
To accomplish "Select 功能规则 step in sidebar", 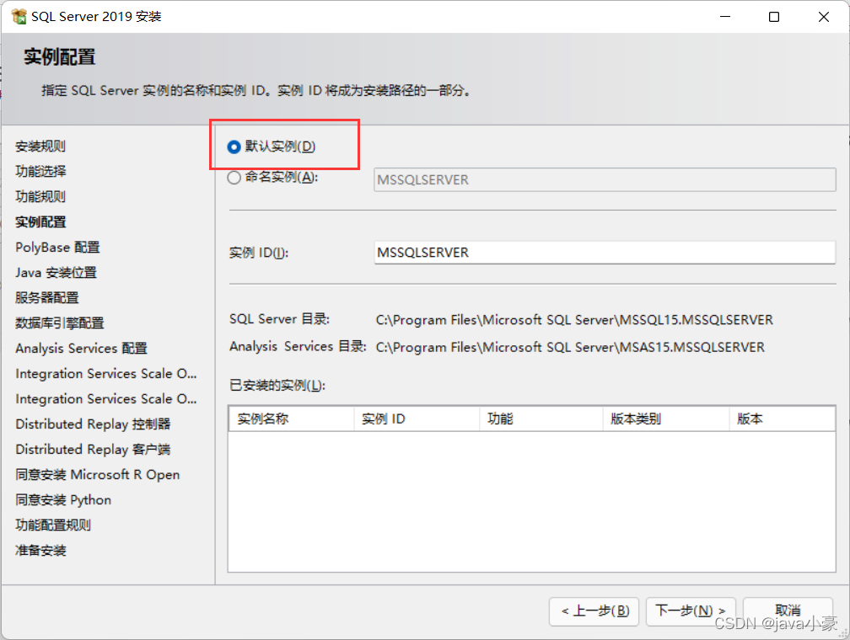I will point(40,196).
